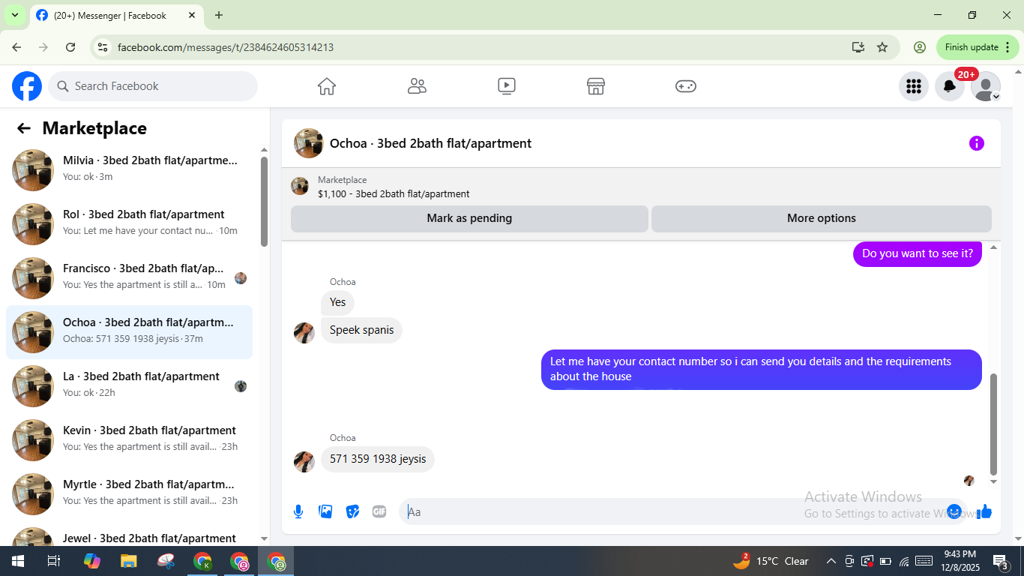Click the back arrow beside Marketplace
The height and width of the screenshot is (576, 1024).
pos(24,128)
